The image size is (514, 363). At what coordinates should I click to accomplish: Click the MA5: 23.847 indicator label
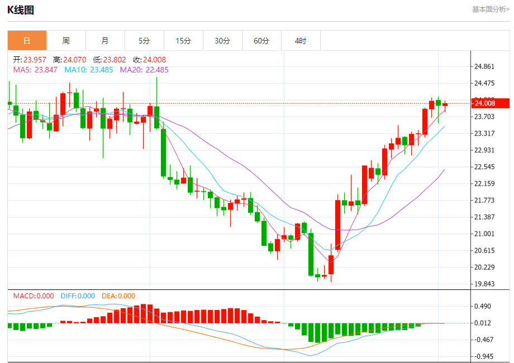coord(35,70)
